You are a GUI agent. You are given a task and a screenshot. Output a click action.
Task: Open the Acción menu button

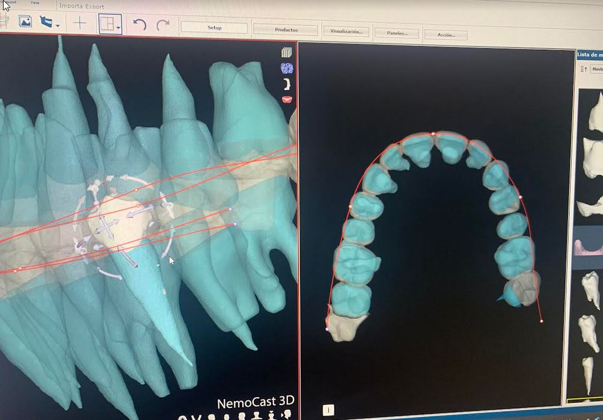445,35
